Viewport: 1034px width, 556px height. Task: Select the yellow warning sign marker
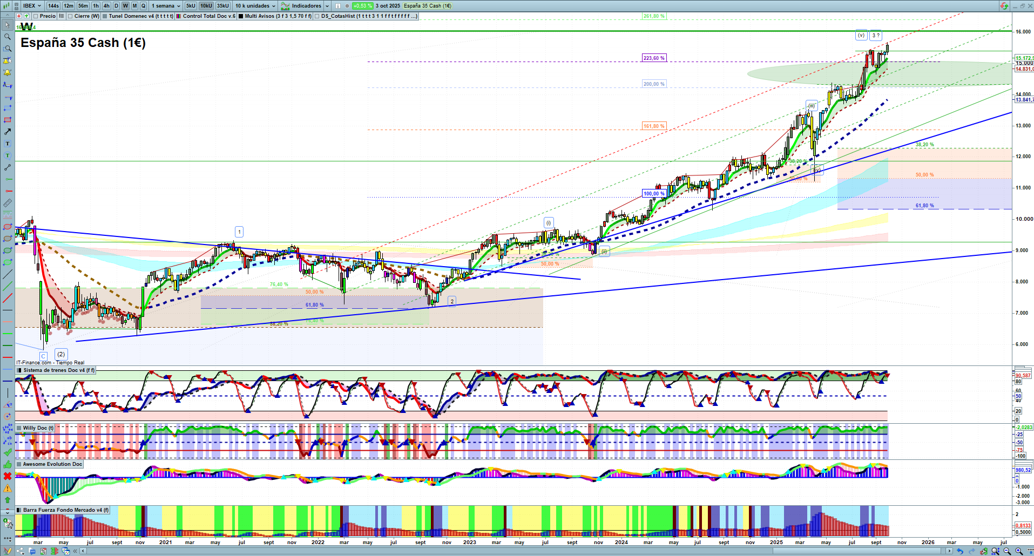coord(8,488)
